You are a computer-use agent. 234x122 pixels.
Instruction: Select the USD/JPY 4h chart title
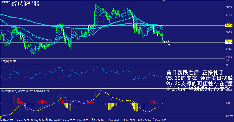pyautogui.click(x=25, y=5)
